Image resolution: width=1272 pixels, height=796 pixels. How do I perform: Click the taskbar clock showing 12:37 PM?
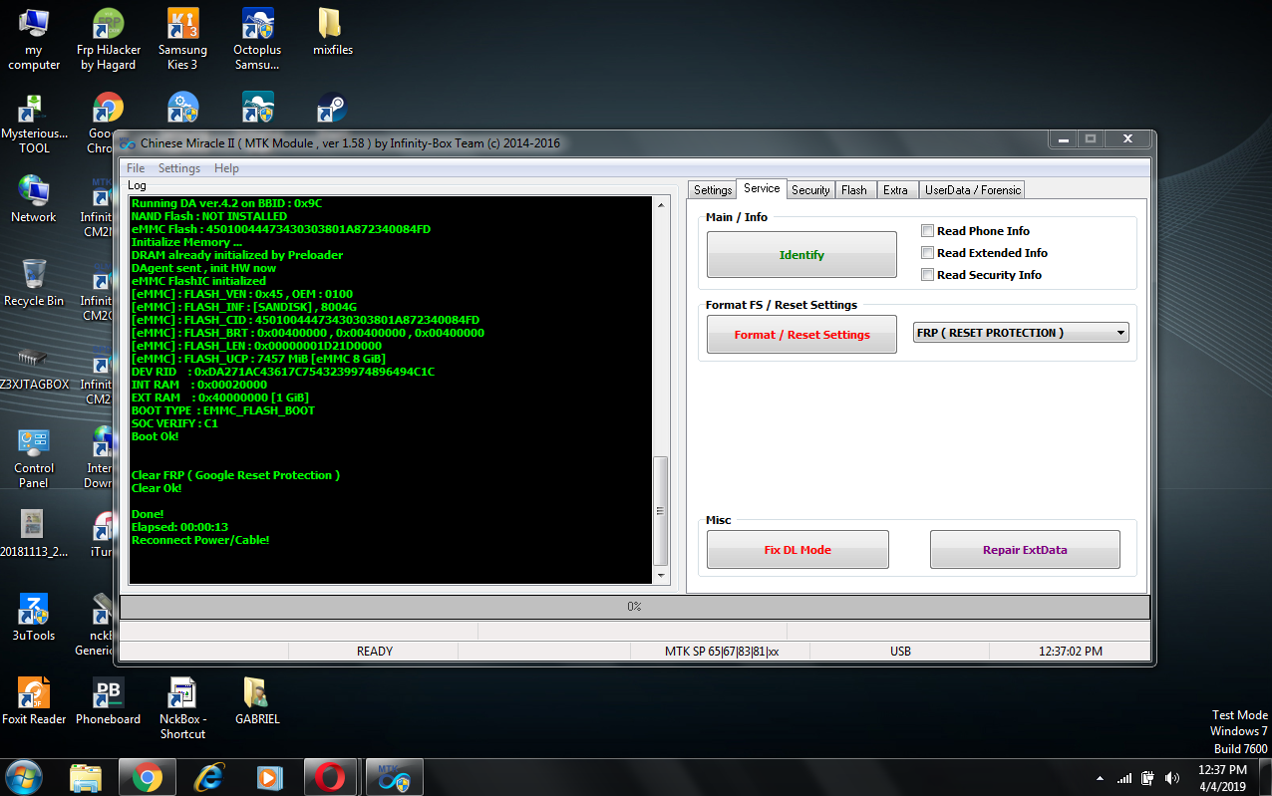(1222, 777)
